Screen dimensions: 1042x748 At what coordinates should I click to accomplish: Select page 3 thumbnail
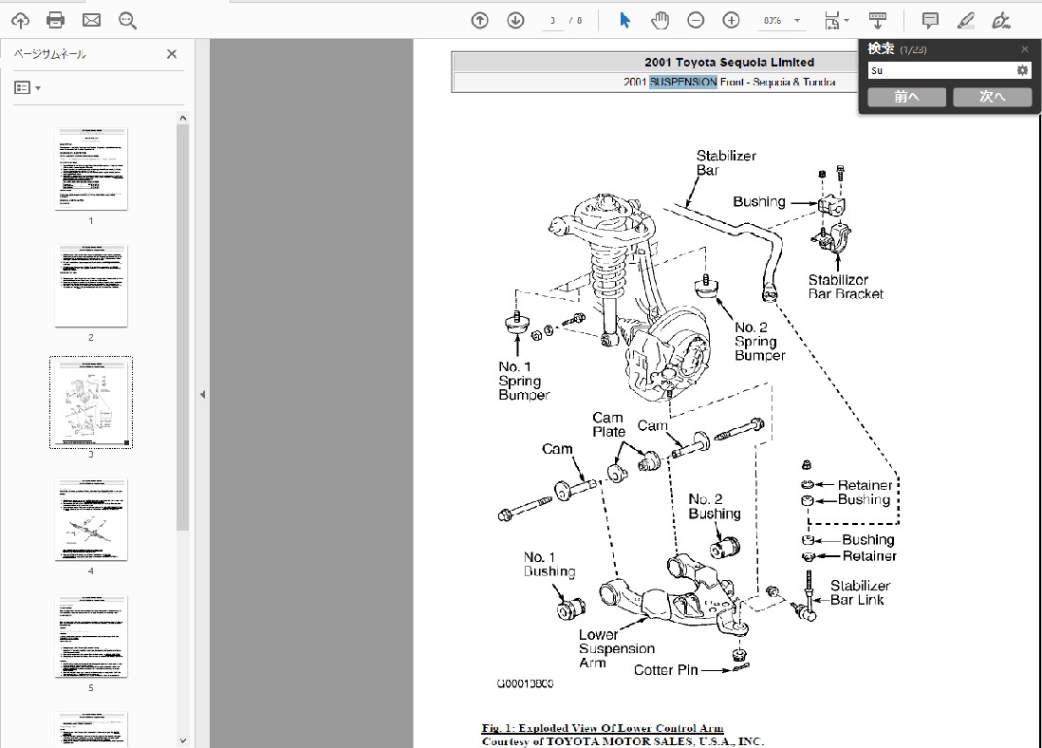coord(91,402)
